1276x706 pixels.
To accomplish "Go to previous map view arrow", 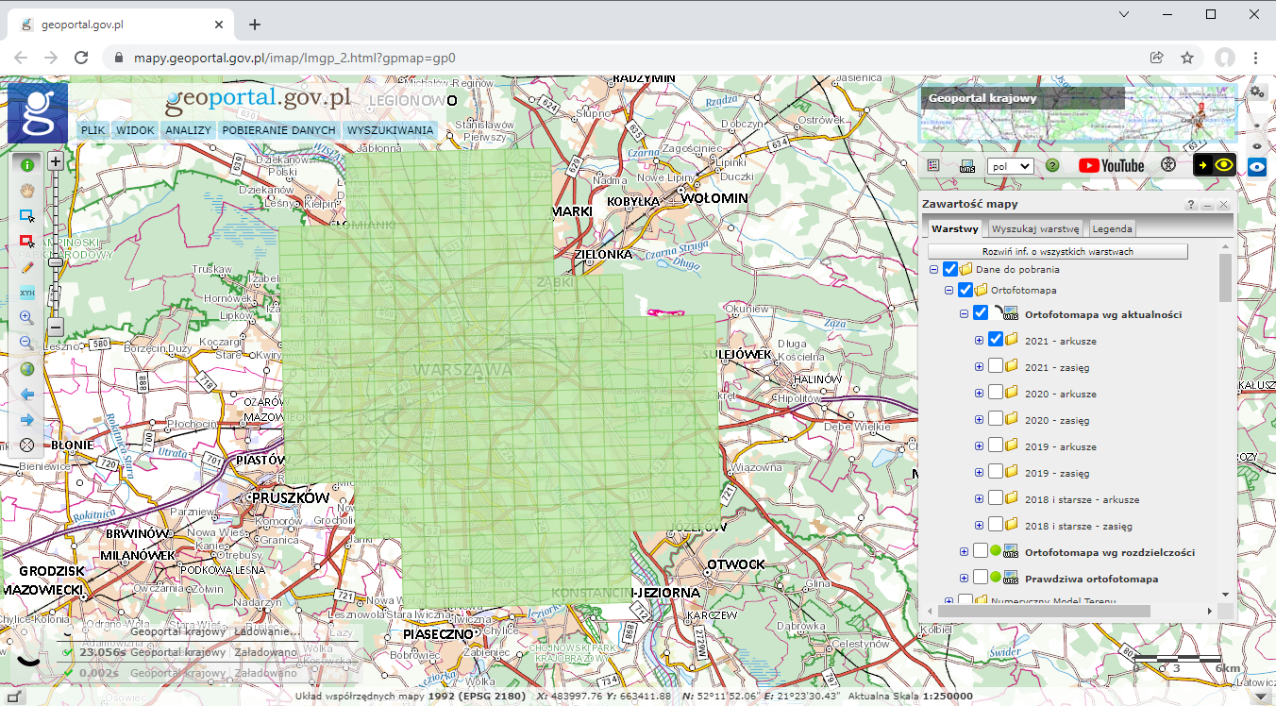I will click(27, 395).
